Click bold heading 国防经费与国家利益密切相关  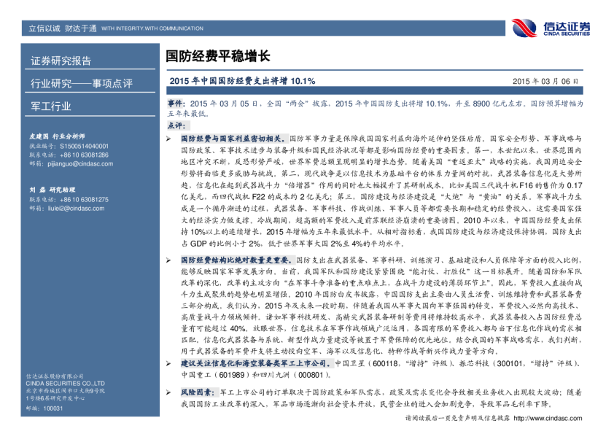[x=233, y=139]
